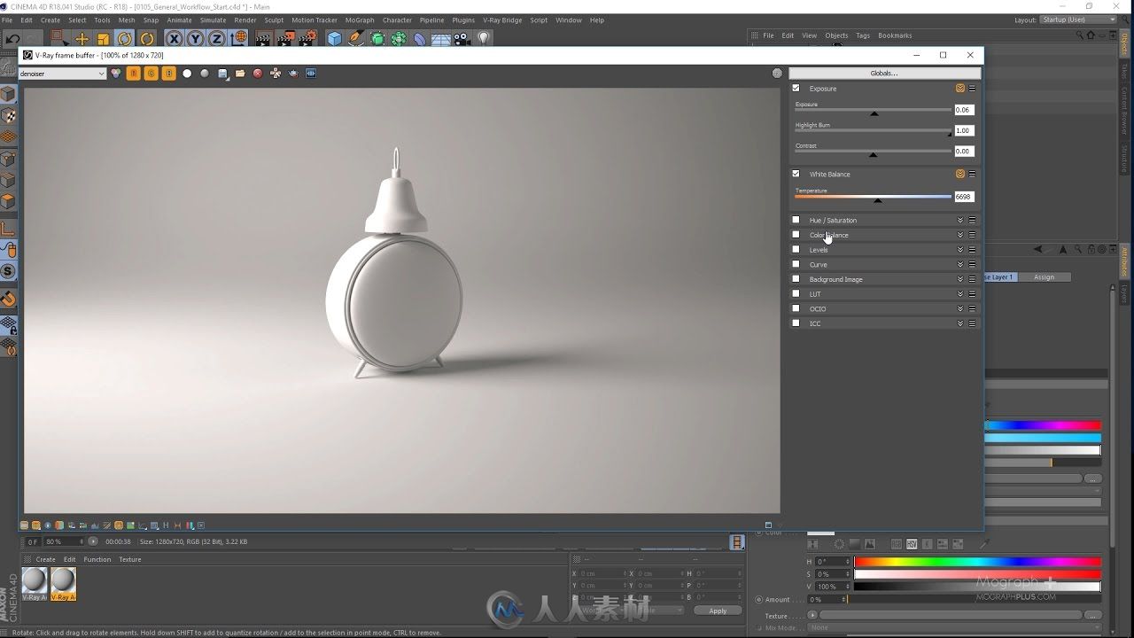Viewport: 1134px width, 638px height.
Task: Open the spline Pen tool
Action: [x=355, y=38]
